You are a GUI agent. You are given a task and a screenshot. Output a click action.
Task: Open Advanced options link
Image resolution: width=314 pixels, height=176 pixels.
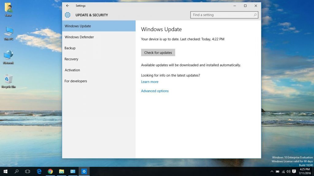tap(155, 91)
